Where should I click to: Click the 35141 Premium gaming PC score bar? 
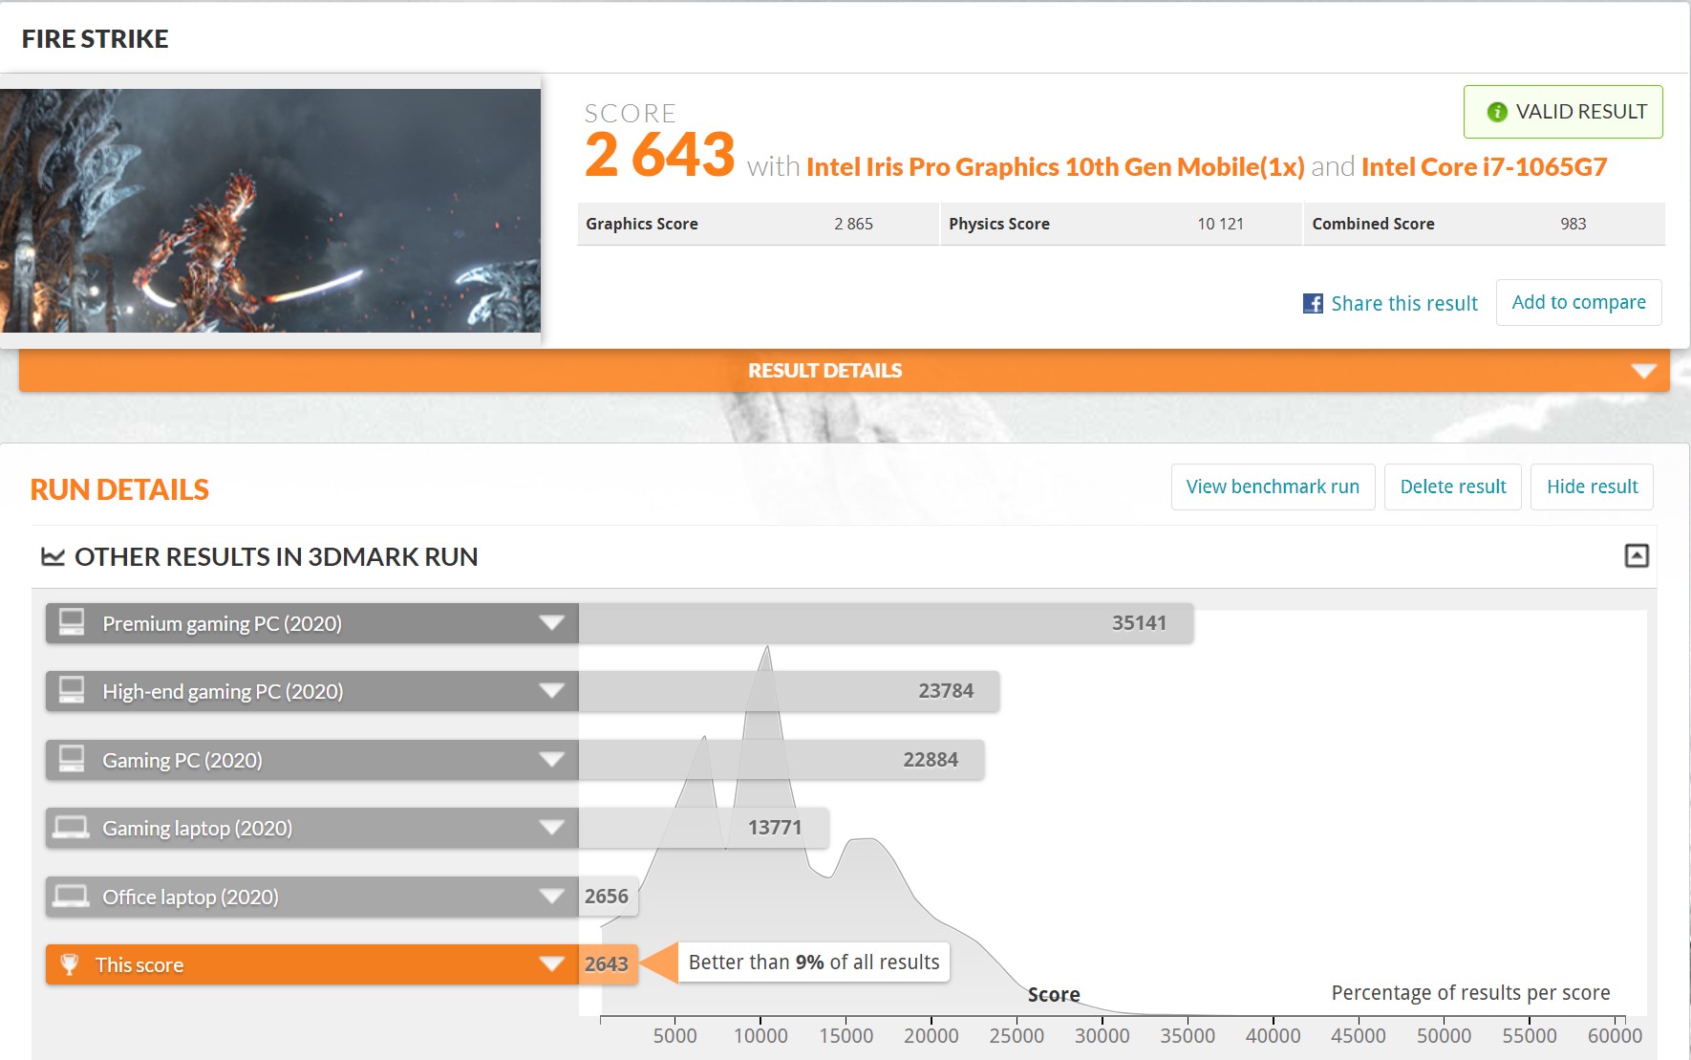click(886, 623)
